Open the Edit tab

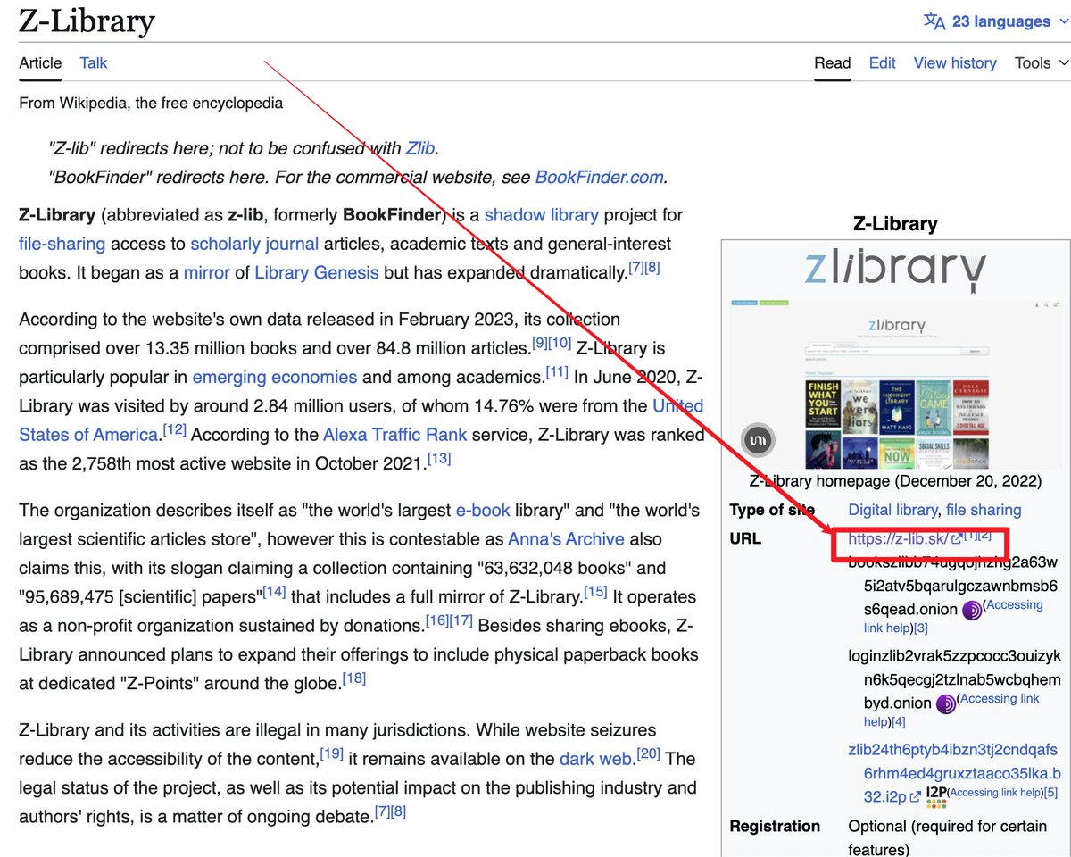pos(883,62)
